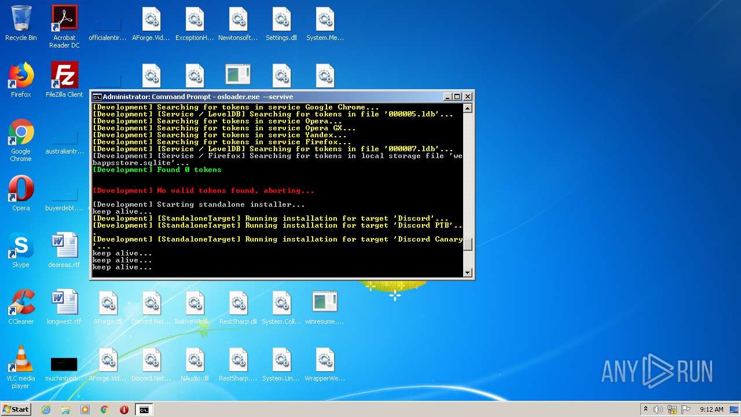The height and width of the screenshot is (417, 741).
Task: Click the Command Prompt scrollbar thumb
Action: pos(468,244)
